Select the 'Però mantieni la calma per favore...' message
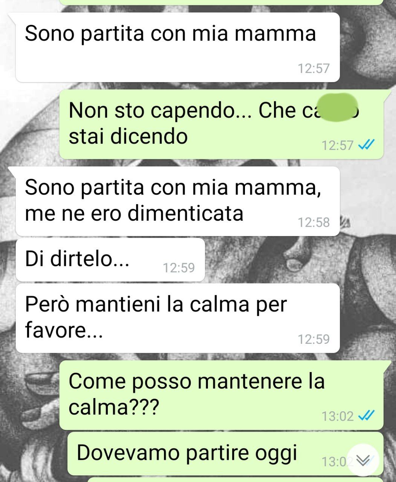The image size is (396, 482). (177, 318)
